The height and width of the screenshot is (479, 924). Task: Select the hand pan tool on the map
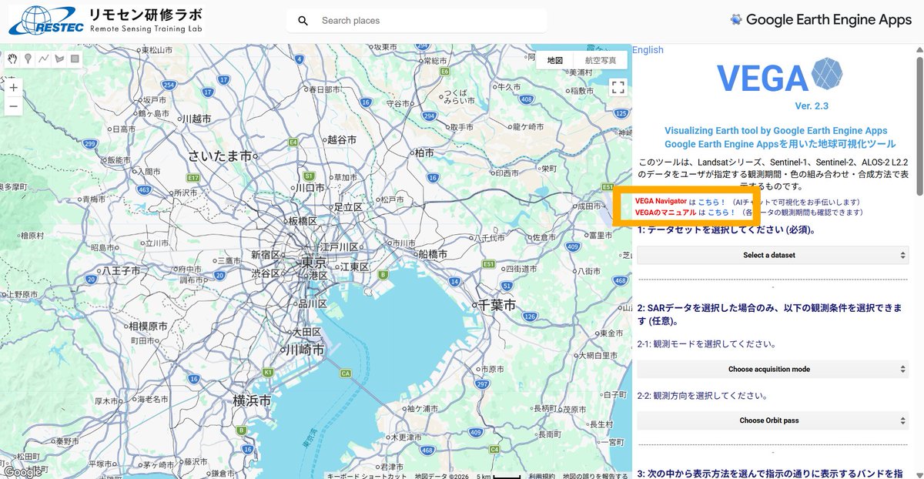point(12,59)
